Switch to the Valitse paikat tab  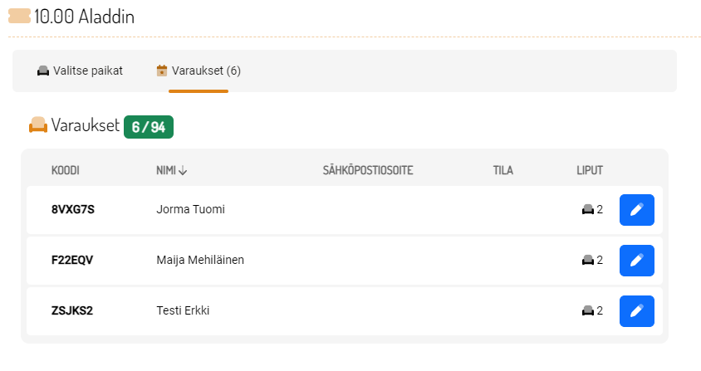[81, 71]
